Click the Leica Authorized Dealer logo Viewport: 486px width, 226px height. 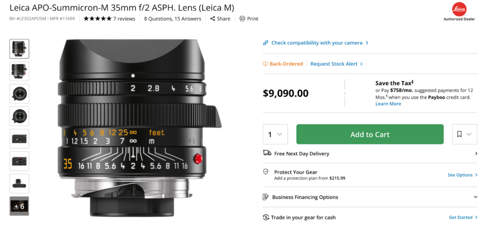[x=459, y=9]
